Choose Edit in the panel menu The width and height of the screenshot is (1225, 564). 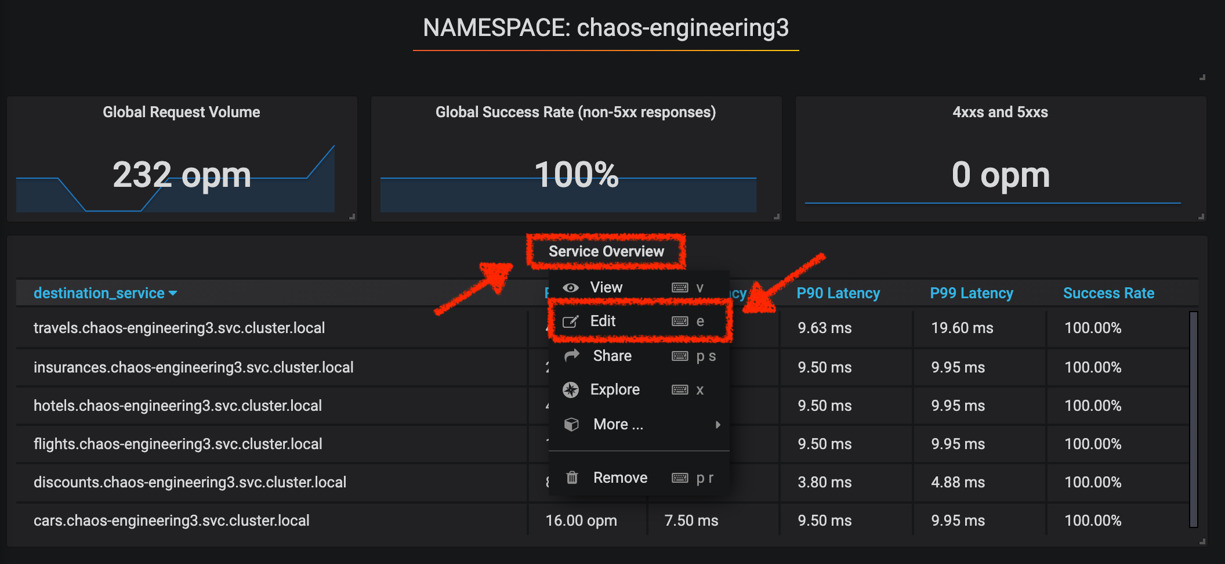[x=639, y=321]
